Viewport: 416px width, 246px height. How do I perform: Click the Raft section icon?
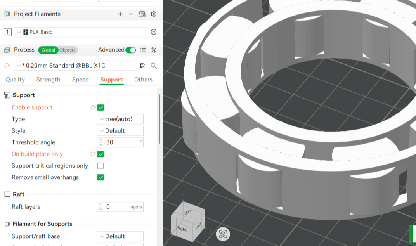[7, 194]
